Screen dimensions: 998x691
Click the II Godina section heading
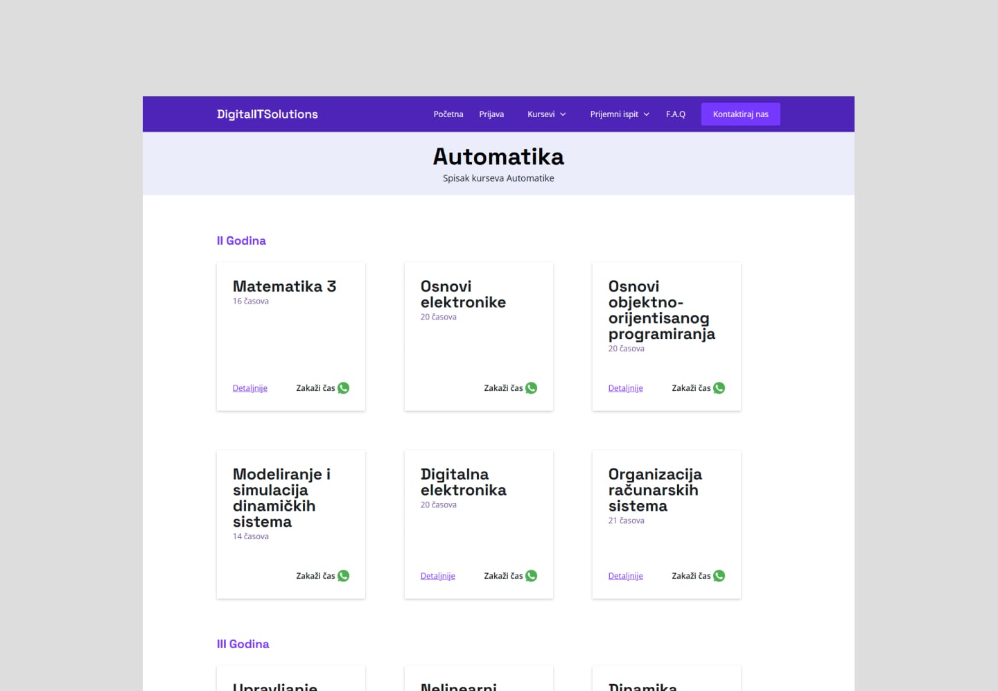(x=241, y=240)
